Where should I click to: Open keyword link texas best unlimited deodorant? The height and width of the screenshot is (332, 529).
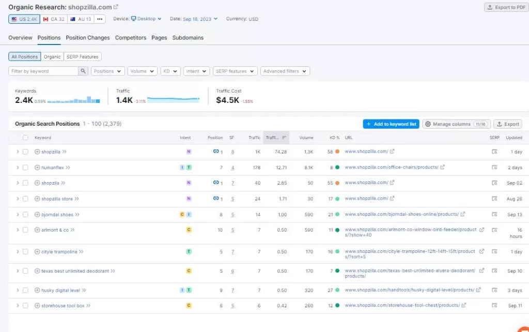75,271
